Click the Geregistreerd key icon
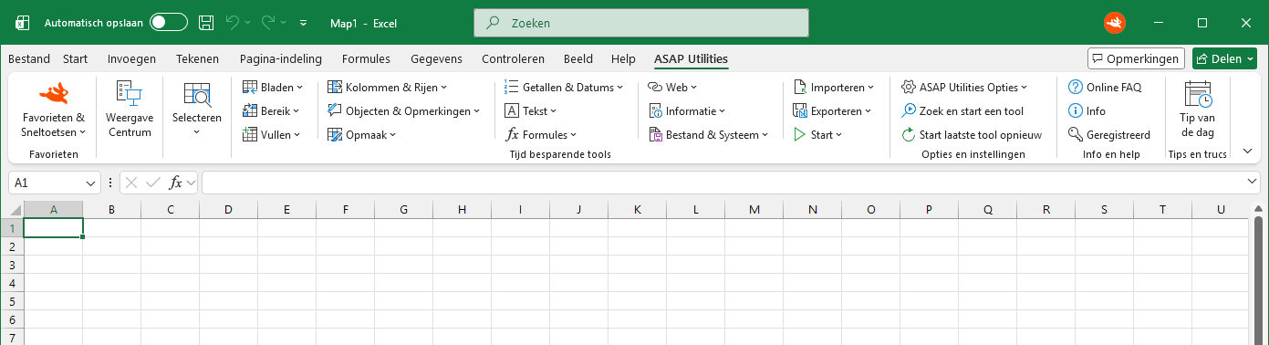1269x345 pixels. click(x=1075, y=135)
